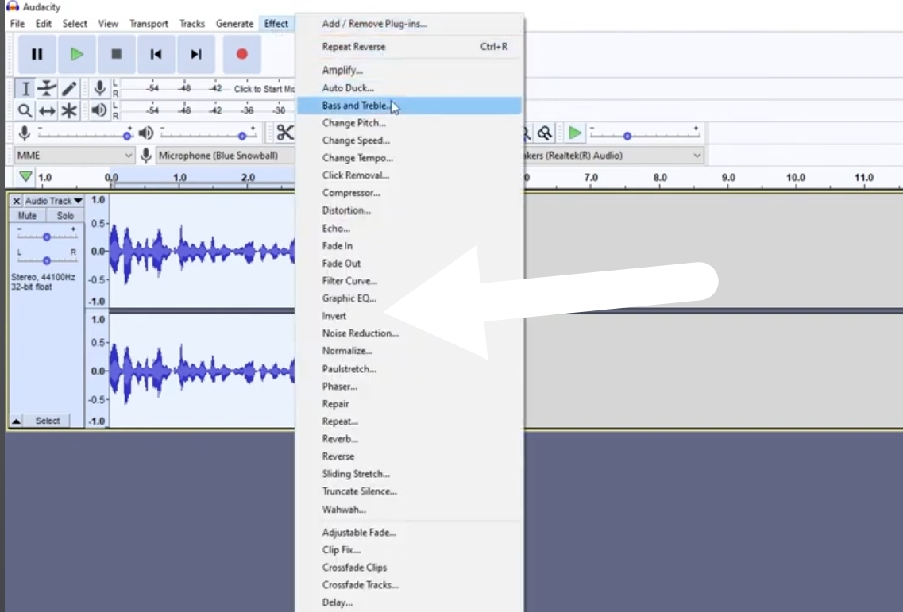
Task: Open the Audio Track name dropdown
Action: coord(53,201)
